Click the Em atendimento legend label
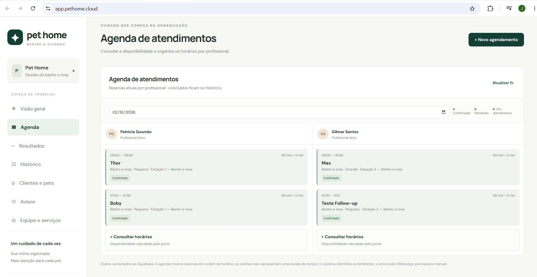Image resolution: width=537 pixels, height=277 pixels. click(x=502, y=111)
